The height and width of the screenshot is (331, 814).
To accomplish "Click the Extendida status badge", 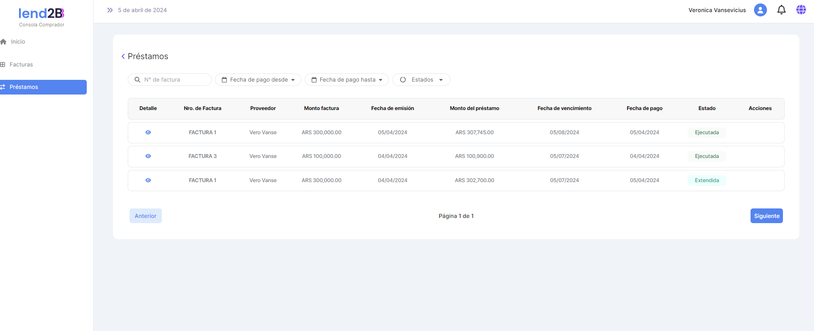I will click(x=707, y=180).
